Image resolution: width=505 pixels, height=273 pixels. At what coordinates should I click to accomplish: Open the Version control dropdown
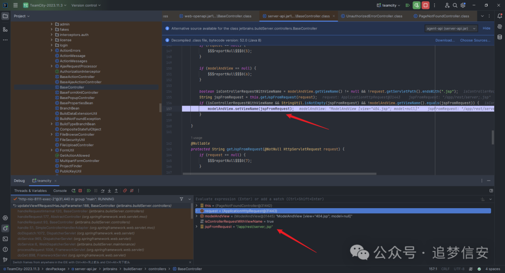[x=86, y=5]
